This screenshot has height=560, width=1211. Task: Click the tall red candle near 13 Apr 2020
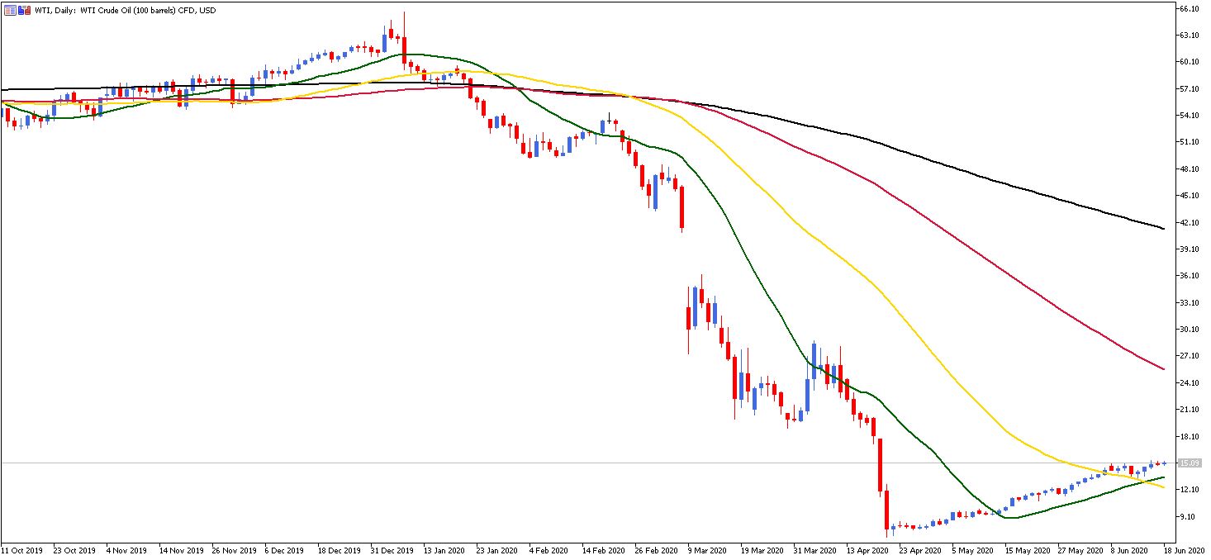pos(881,465)
